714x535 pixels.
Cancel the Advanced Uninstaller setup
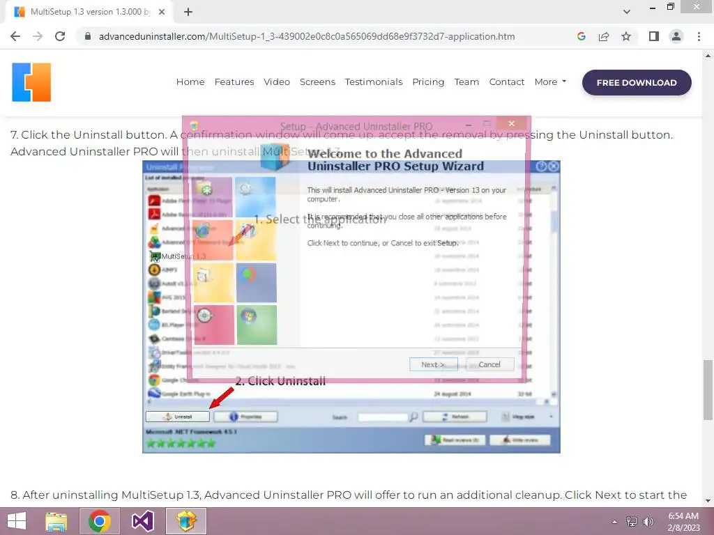pyautogui.click(x=490, y=364)
